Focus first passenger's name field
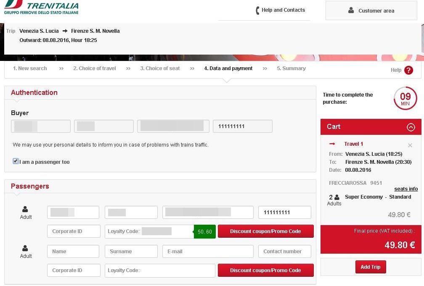Image resolution: width=424 pixels, height=286 pixels. [x=73, y=212]
